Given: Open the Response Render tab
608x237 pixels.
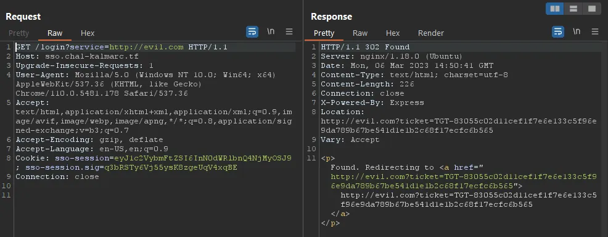Looking at the screenshot, I should click(431, 33).
